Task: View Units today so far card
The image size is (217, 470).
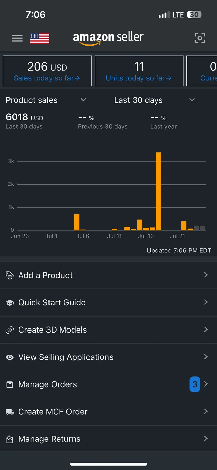Action: 139,71
